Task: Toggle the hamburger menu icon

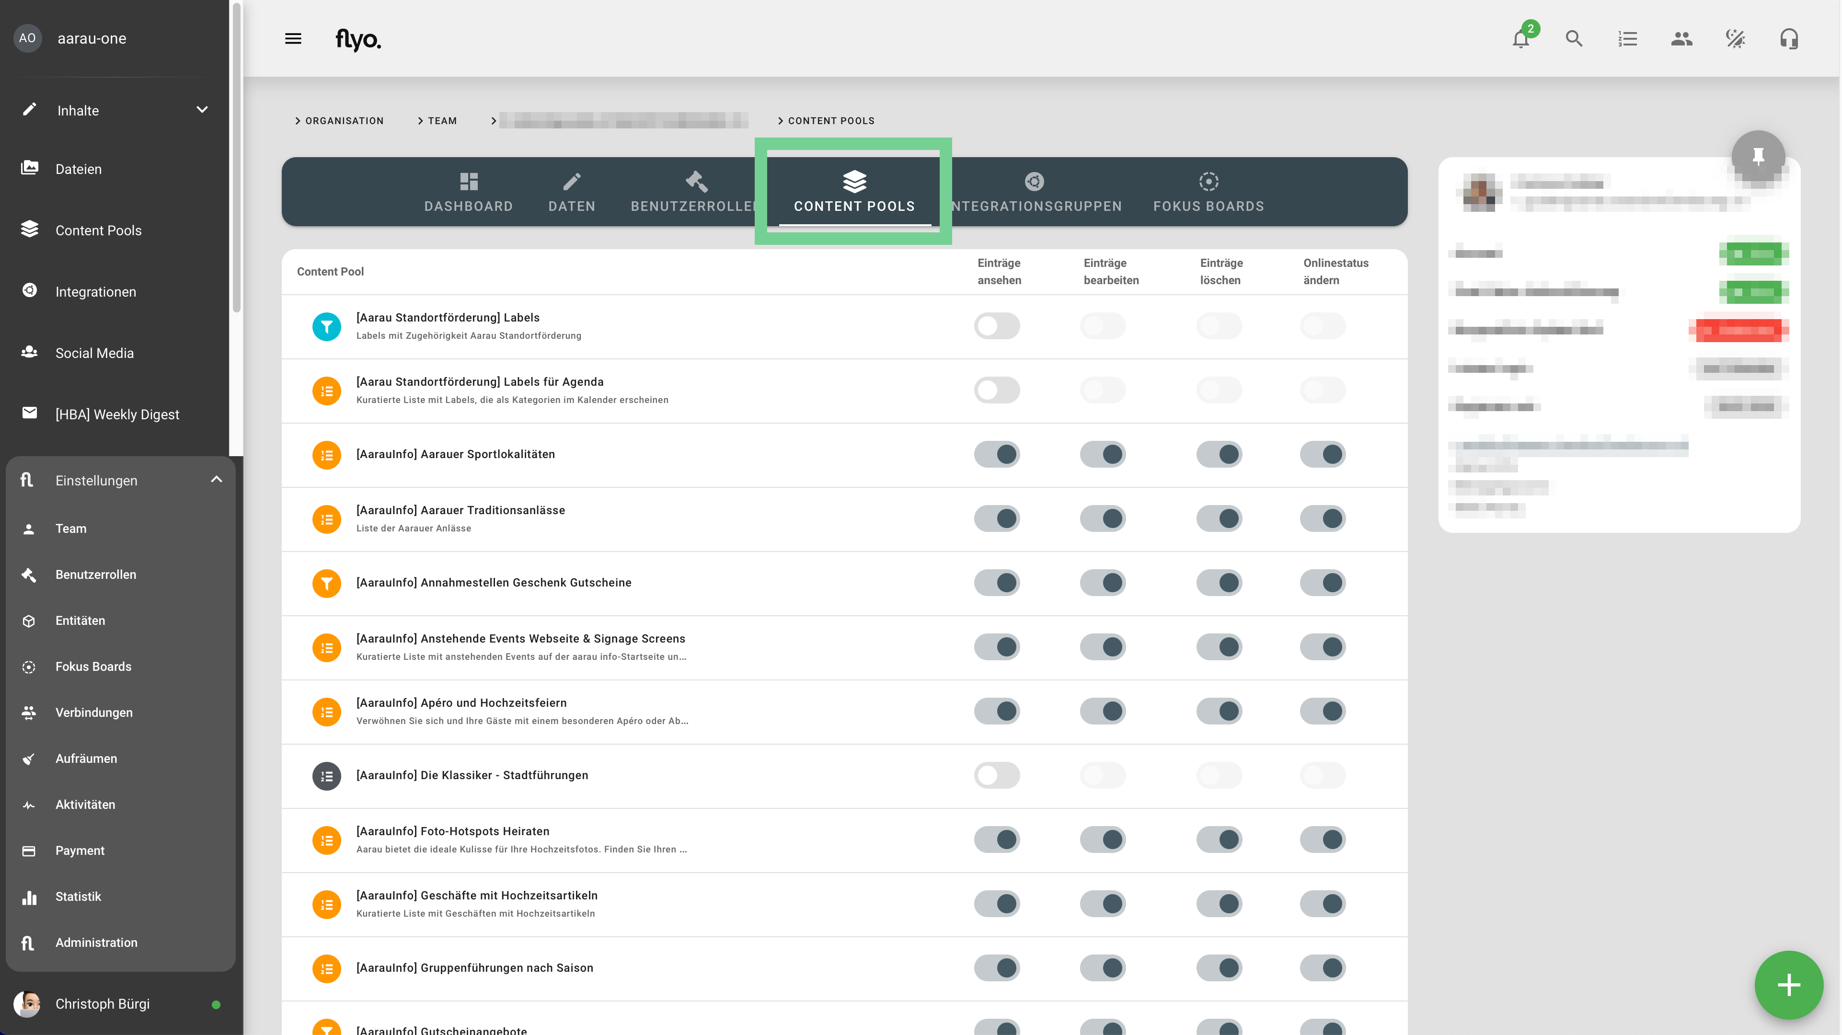Action: [x=293, y=39]
